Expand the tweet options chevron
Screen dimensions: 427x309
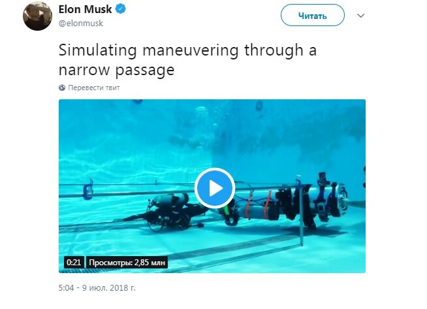pyautogui.click(x=361, y=16)
